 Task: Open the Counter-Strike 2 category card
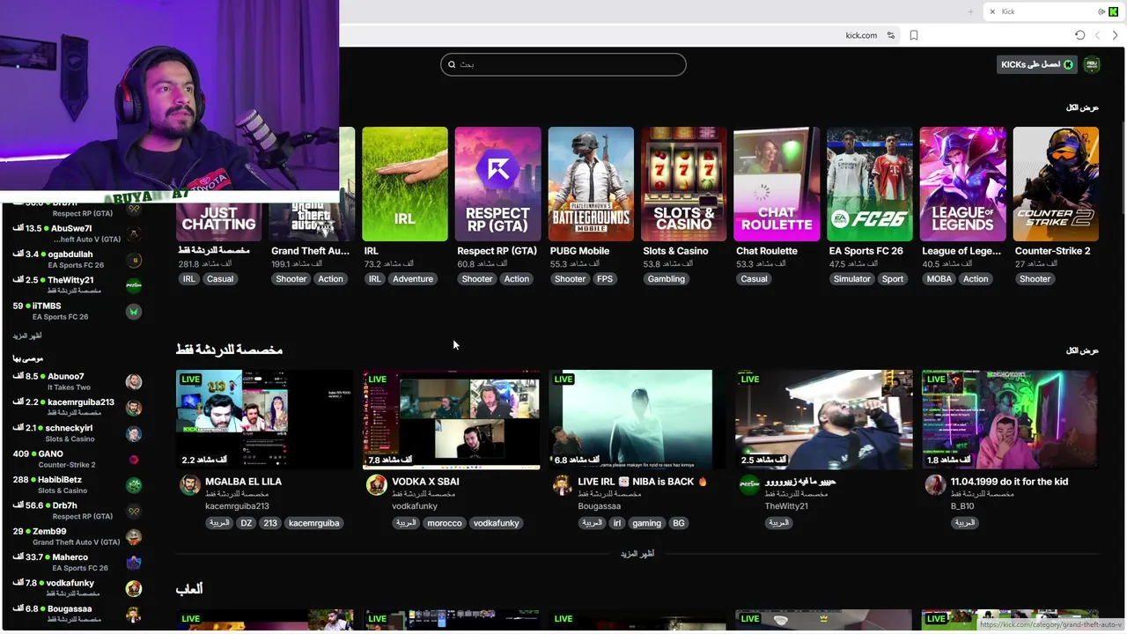point(1056,184)
